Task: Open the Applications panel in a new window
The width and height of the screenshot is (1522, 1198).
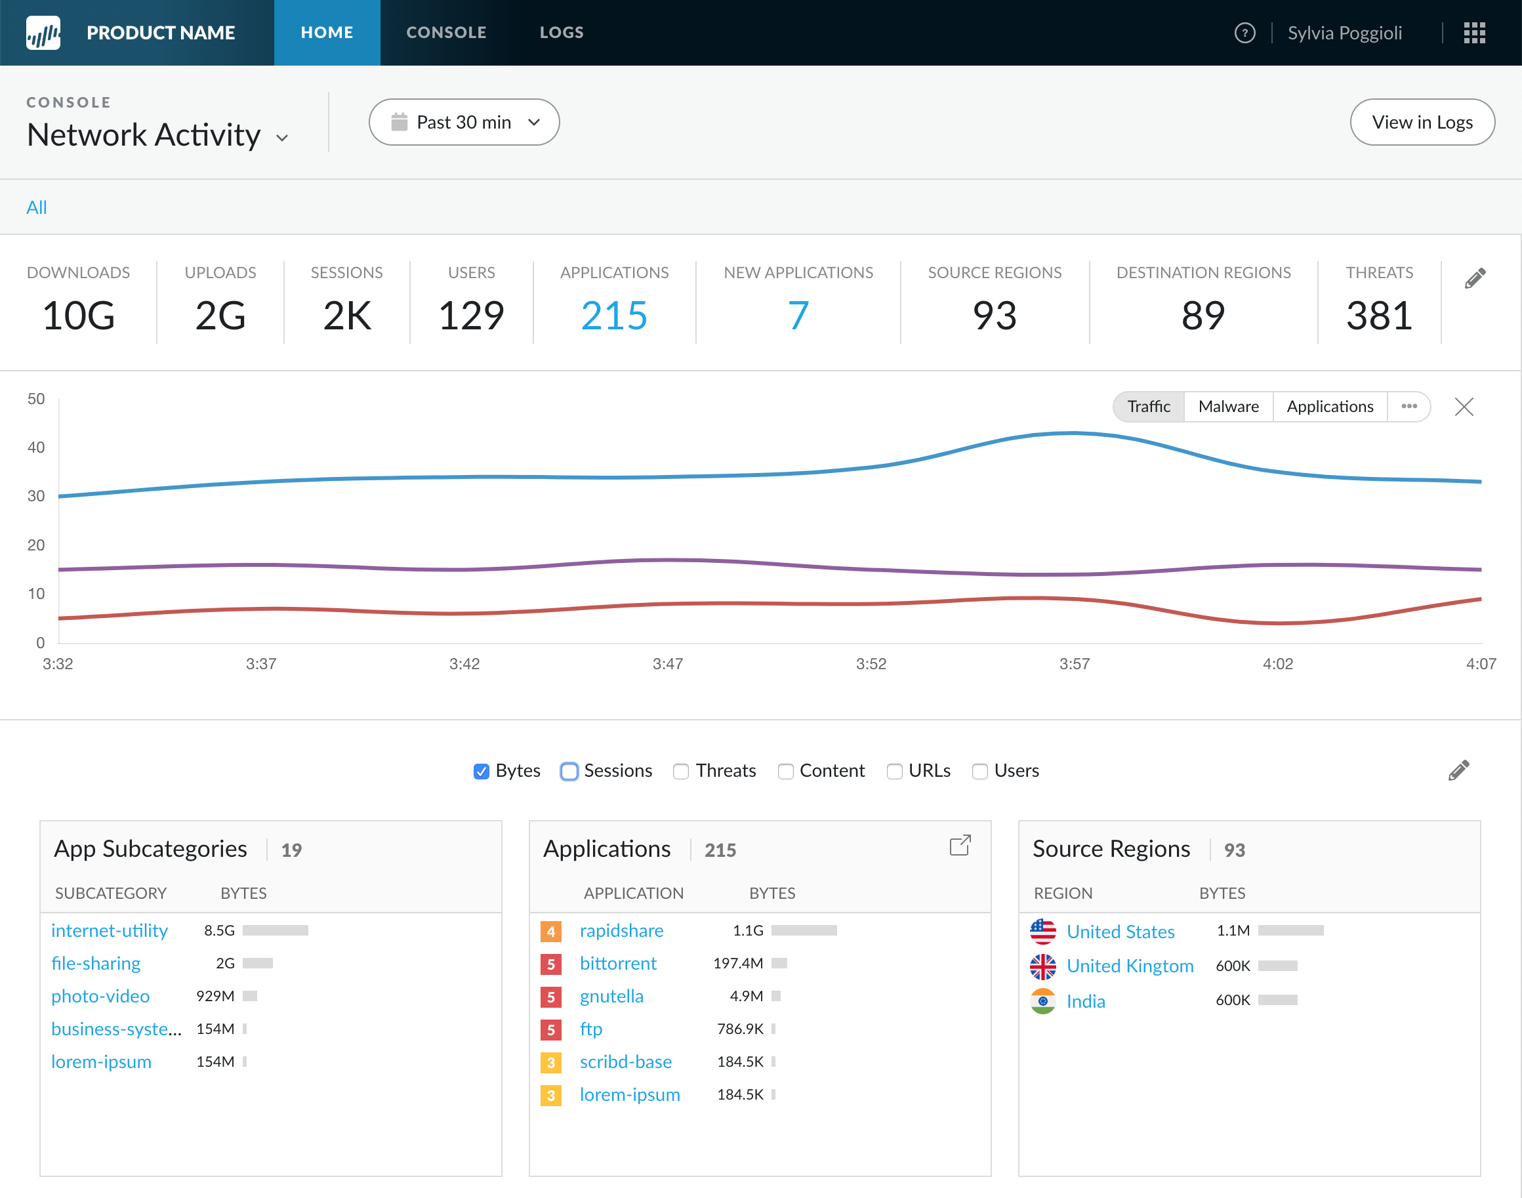Action: pos(960,846)
